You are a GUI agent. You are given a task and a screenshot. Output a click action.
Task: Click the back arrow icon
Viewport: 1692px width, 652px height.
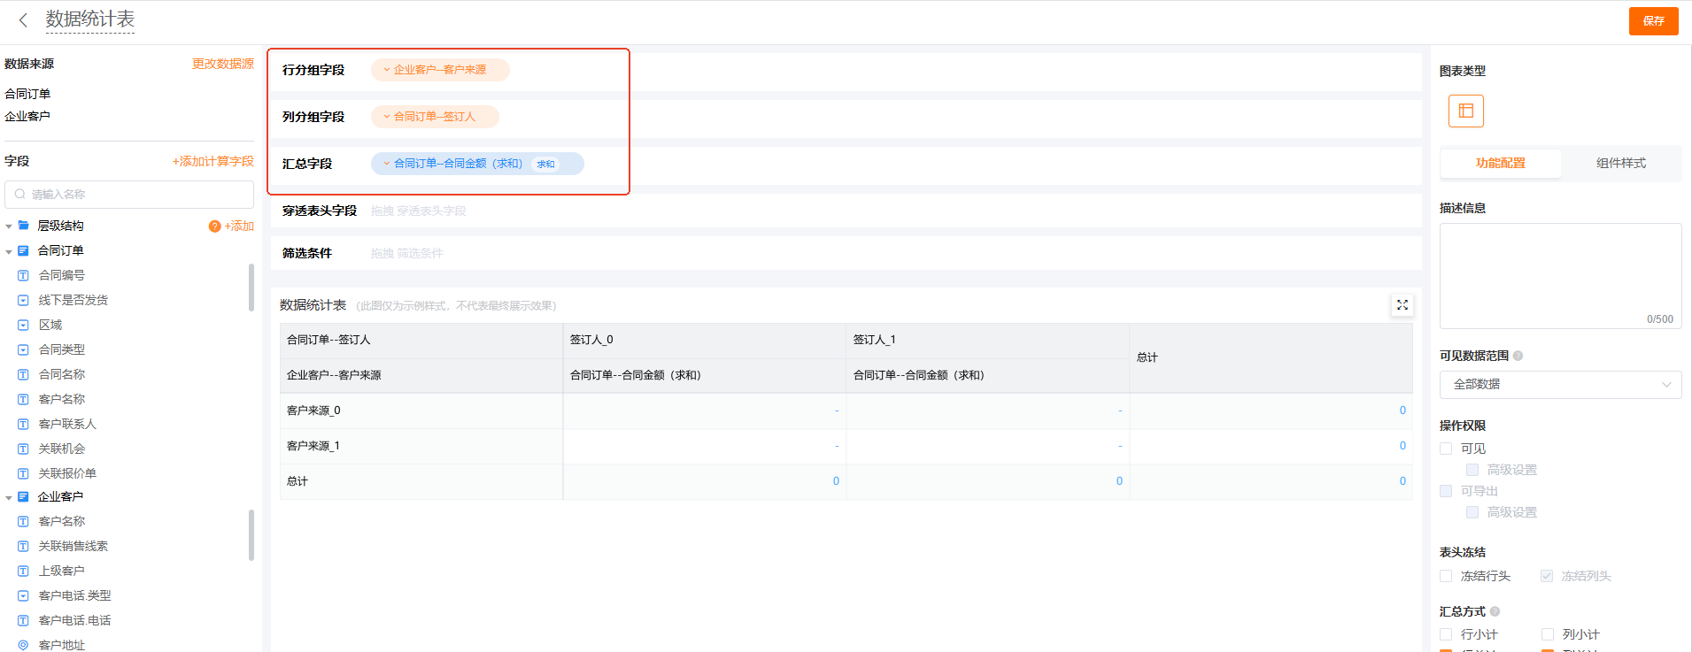point(23,20)
